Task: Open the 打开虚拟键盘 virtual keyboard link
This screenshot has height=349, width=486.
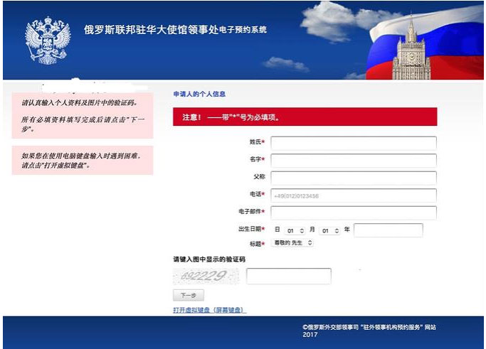Action: click(209, 311)
